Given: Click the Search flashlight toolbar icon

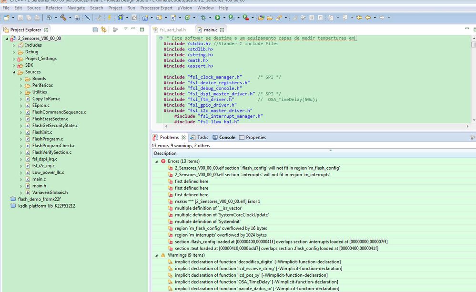Looking at the screenshot, I should [279, 18].
